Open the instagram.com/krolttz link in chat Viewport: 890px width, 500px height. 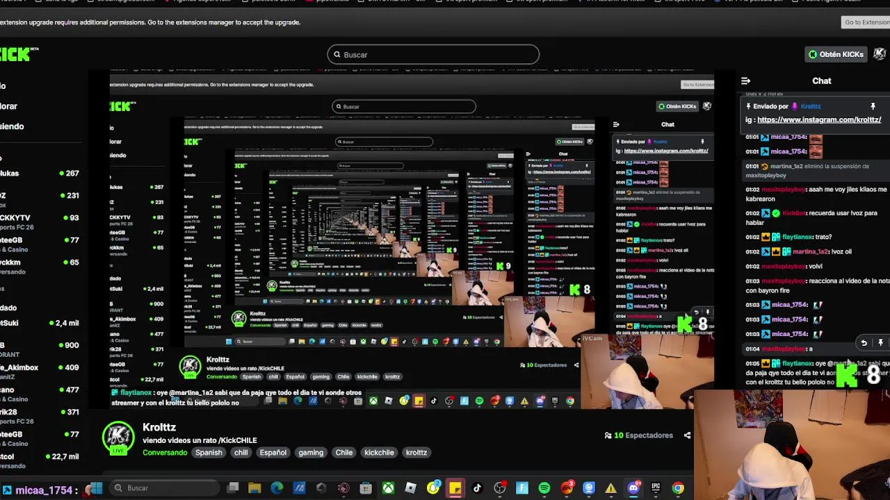[819, 119]
